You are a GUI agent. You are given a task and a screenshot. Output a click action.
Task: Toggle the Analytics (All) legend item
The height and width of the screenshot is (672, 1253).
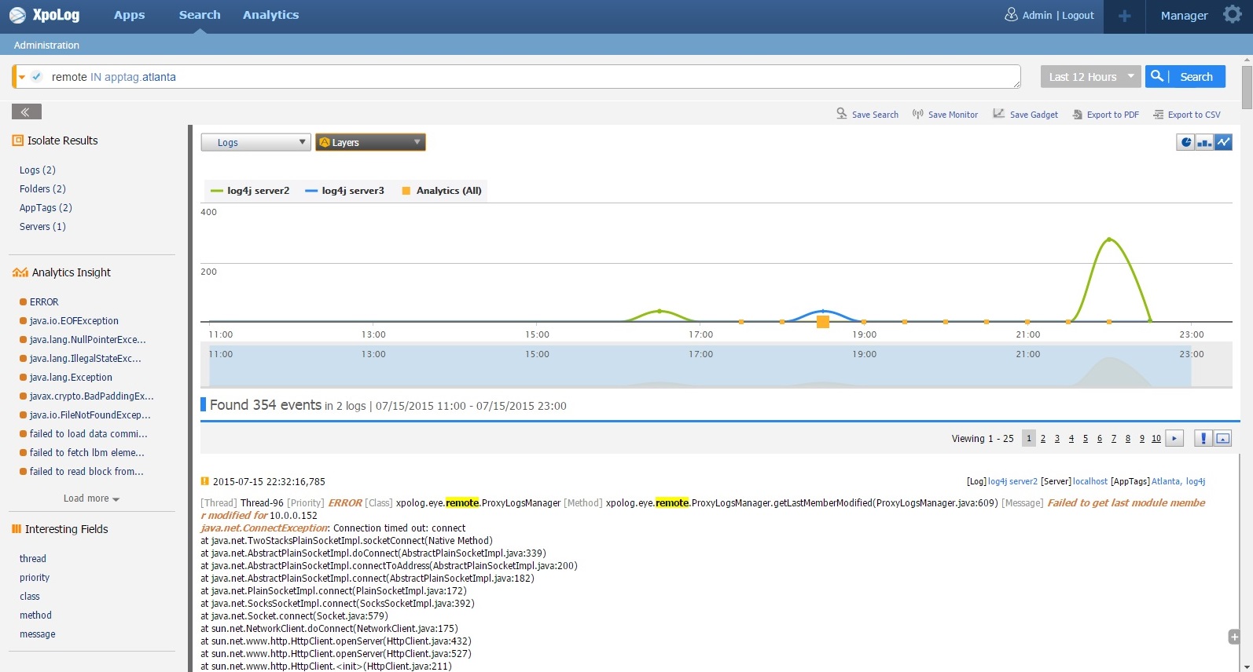point(441,191)
